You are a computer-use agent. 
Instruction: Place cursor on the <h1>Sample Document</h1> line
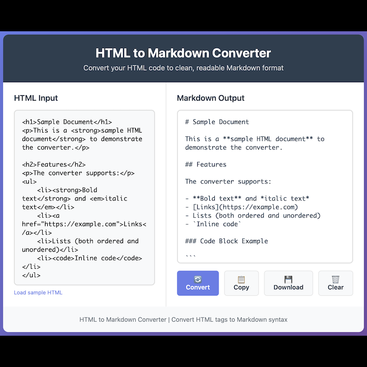pyautogui.click(x=67, y=122)
